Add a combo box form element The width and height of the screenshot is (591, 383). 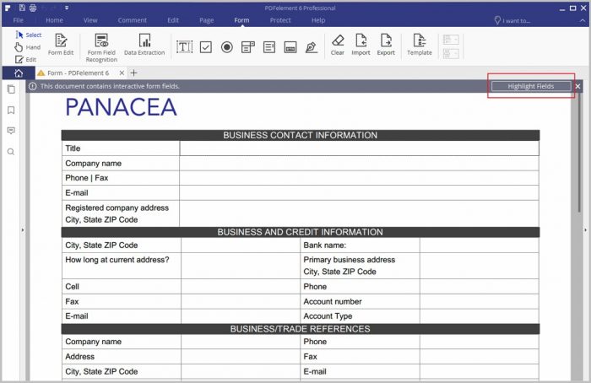pos(248,47)
